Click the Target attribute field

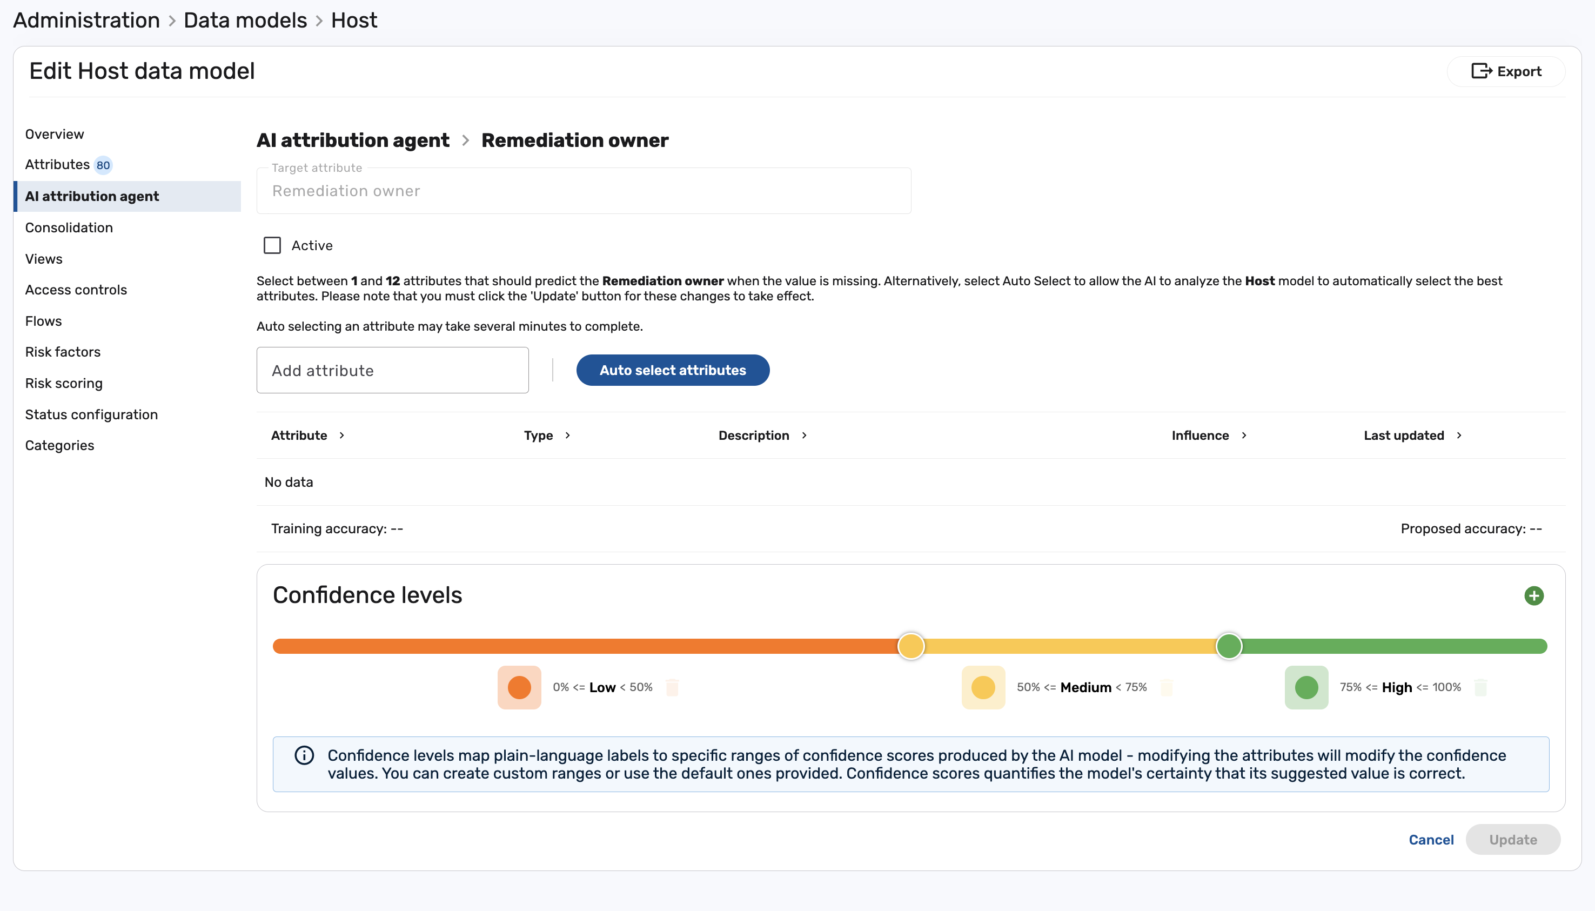(584, 191)
